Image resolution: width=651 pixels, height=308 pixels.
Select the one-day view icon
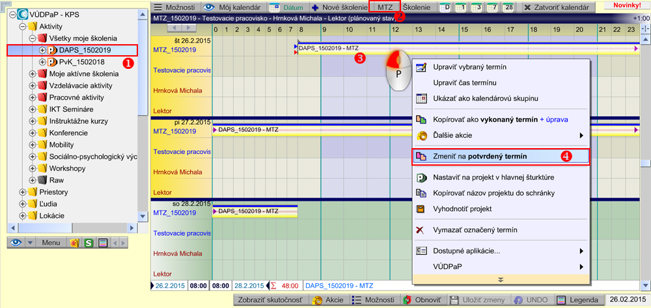[x=461, y=6]
